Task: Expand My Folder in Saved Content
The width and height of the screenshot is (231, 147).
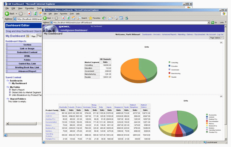Action: coord(8,87)
